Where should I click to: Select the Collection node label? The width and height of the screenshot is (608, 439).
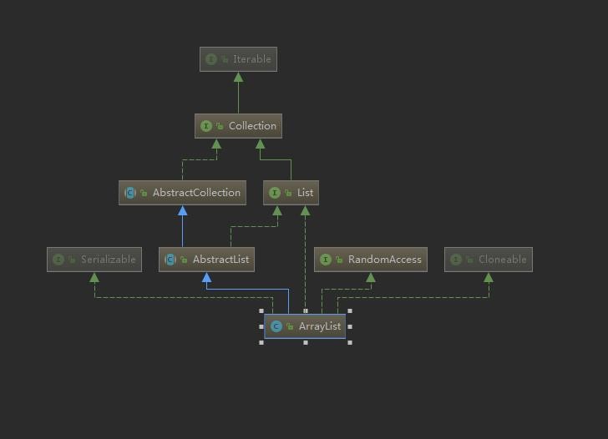coord(252,126)
